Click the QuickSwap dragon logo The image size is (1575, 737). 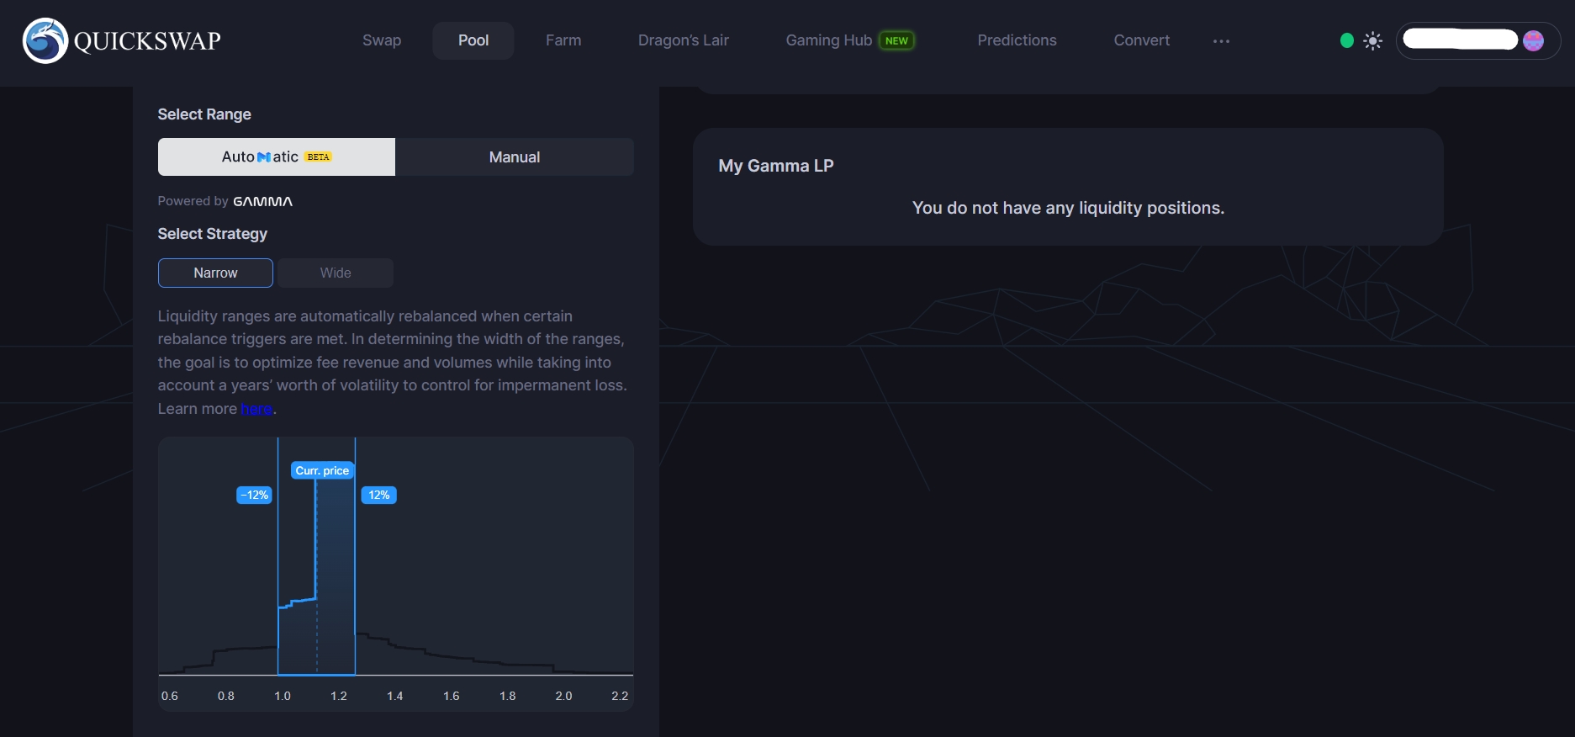[45, 40]
